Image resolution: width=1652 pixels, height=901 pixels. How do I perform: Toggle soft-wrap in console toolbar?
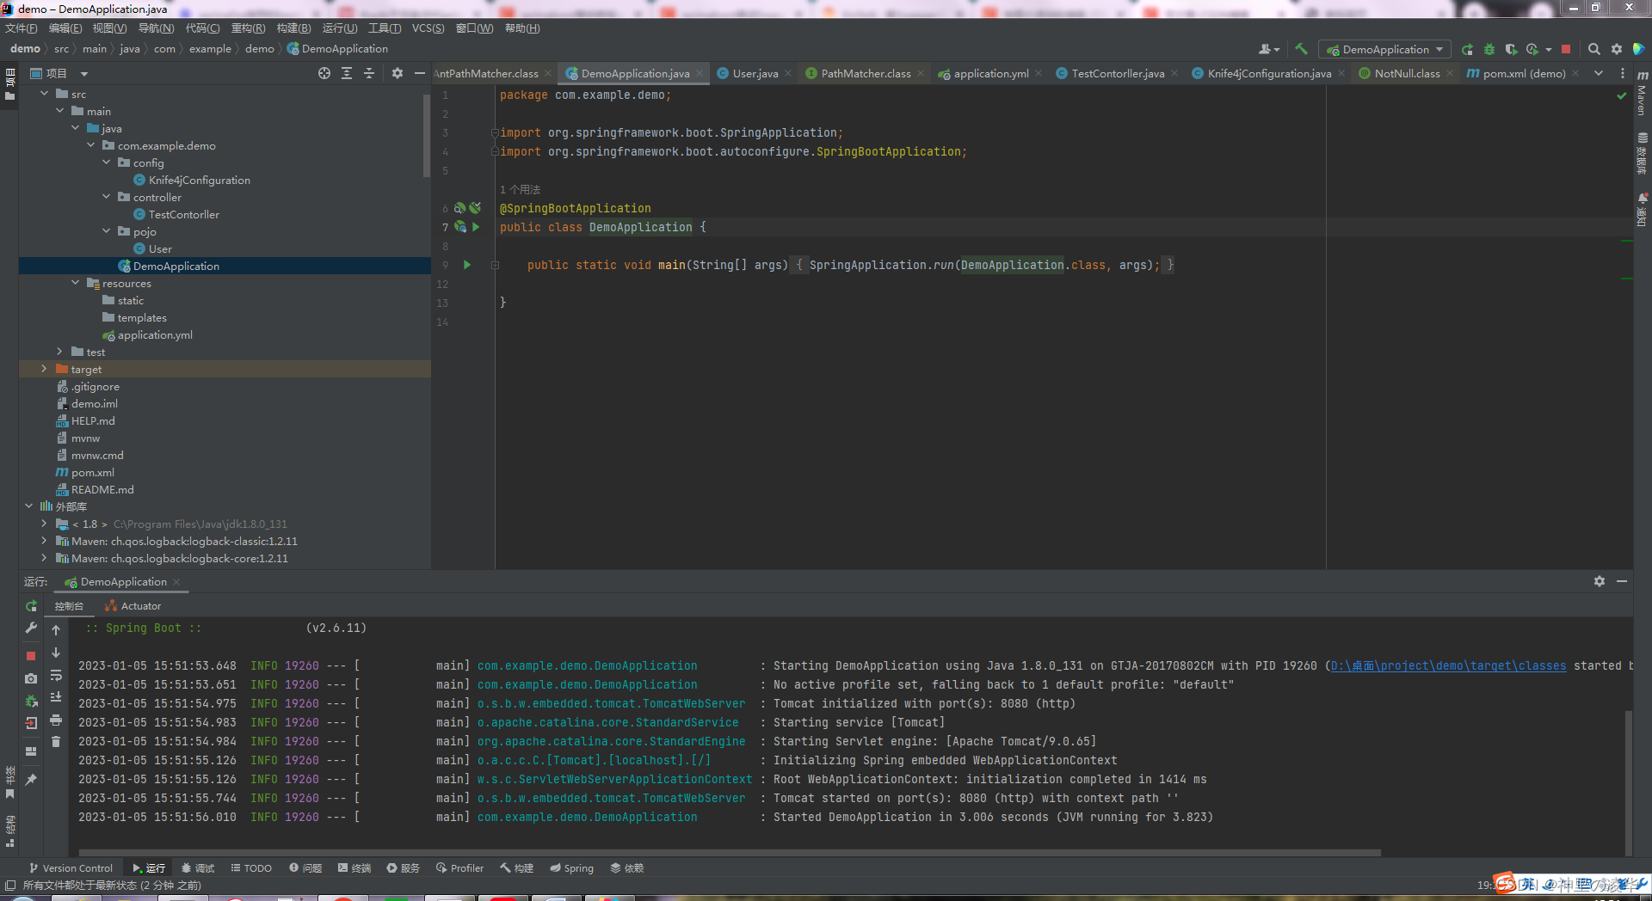coord(56,675)
